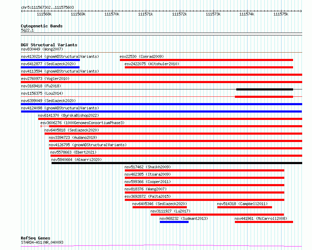Open nsv968232 (Sudmant2013) label
The width and height of the screenshot is (312, 250).
[x=184, y=218]
